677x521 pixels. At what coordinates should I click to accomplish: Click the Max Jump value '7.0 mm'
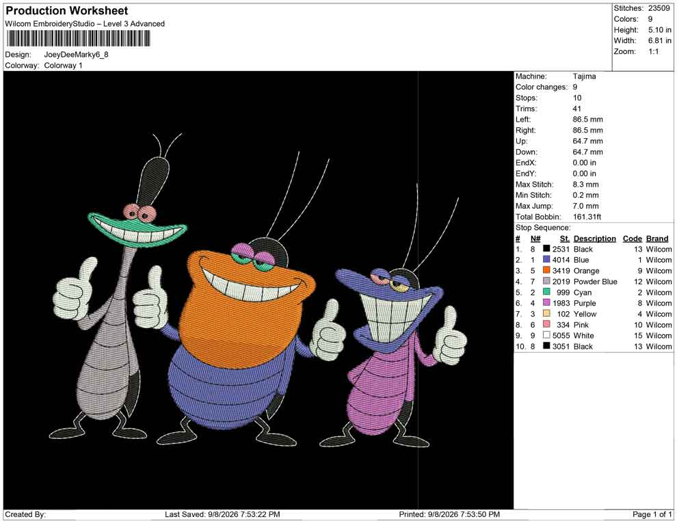[x=585, y=206]
